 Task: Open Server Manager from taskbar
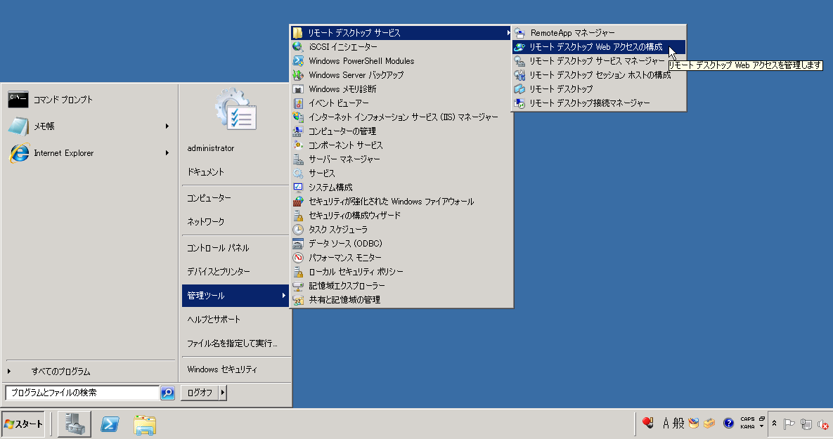(x=75, y=424)
